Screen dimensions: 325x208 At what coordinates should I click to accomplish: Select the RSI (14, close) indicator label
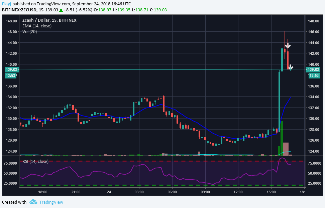coord(35,162)
